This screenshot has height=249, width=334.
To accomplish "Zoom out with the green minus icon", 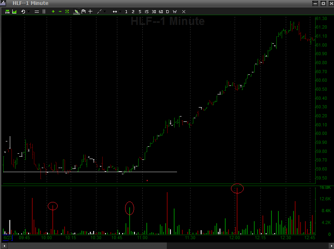I will [60, 11].
